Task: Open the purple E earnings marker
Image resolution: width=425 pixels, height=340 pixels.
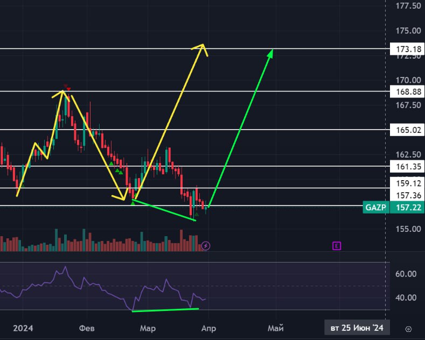Action: click(x=337, y=246)
